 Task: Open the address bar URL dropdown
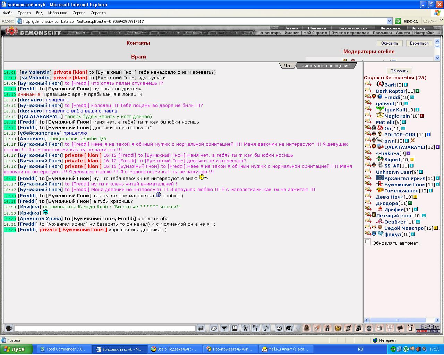pyautogui.click(x=389, y=21)
